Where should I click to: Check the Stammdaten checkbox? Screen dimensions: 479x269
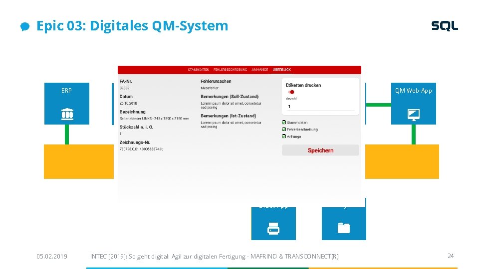click(284, 123)
